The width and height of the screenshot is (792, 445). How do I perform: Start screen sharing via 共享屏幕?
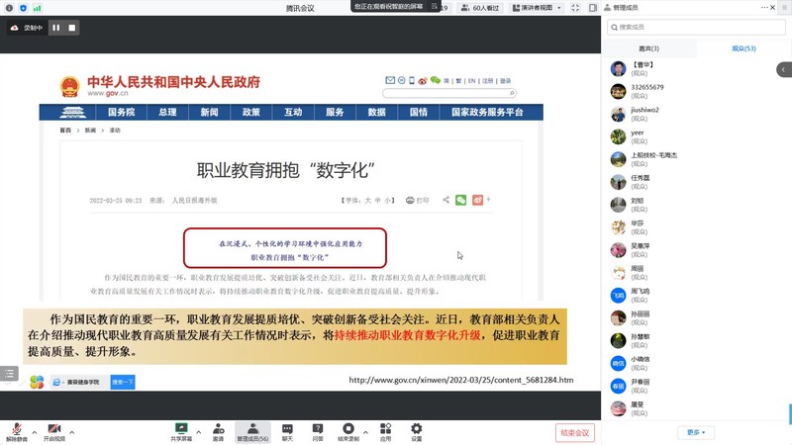click(181, 431)
